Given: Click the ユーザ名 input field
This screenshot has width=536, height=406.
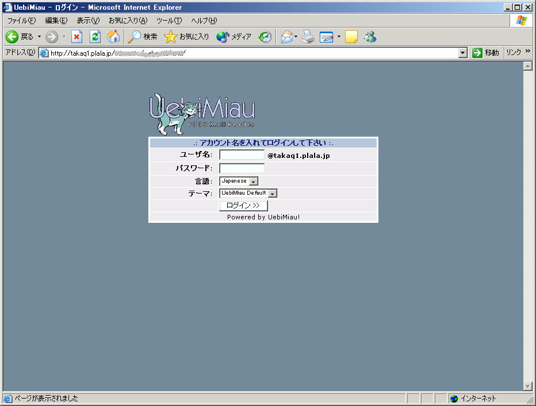Looking at the screenshot, I should (x=242, y=154).
